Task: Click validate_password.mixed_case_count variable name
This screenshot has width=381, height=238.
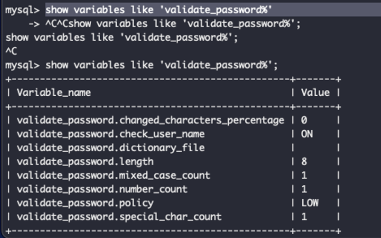Action: 113,175
